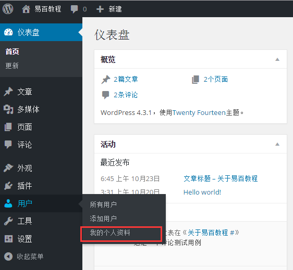Open 设置 settings icon in sidebar
The image size is (293, 270).
click(x=8, y=239)
